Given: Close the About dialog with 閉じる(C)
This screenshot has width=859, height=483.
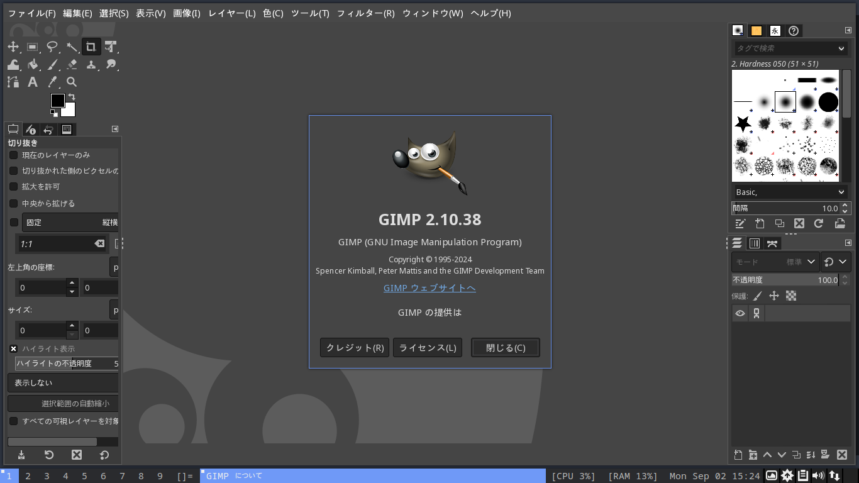Looking at the screenshot, I should (506, 348).
